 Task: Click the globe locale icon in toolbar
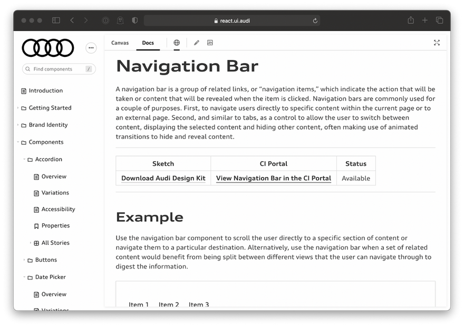click(x=177, y=43)
